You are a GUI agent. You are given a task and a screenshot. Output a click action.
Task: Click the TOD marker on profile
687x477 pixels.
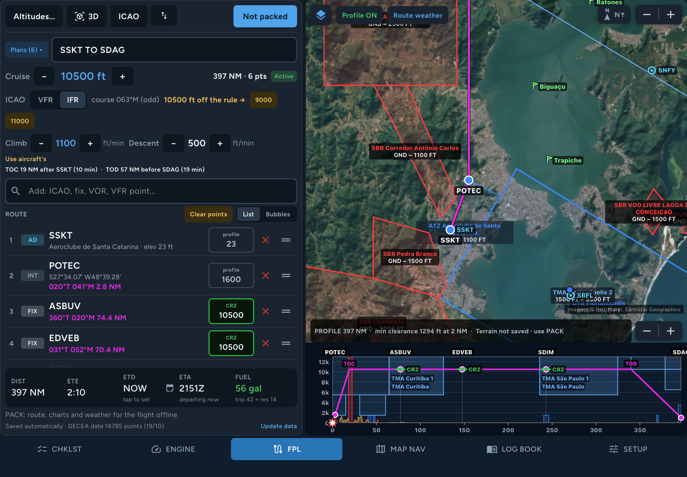pyautogui.click(x=631, y=364)
